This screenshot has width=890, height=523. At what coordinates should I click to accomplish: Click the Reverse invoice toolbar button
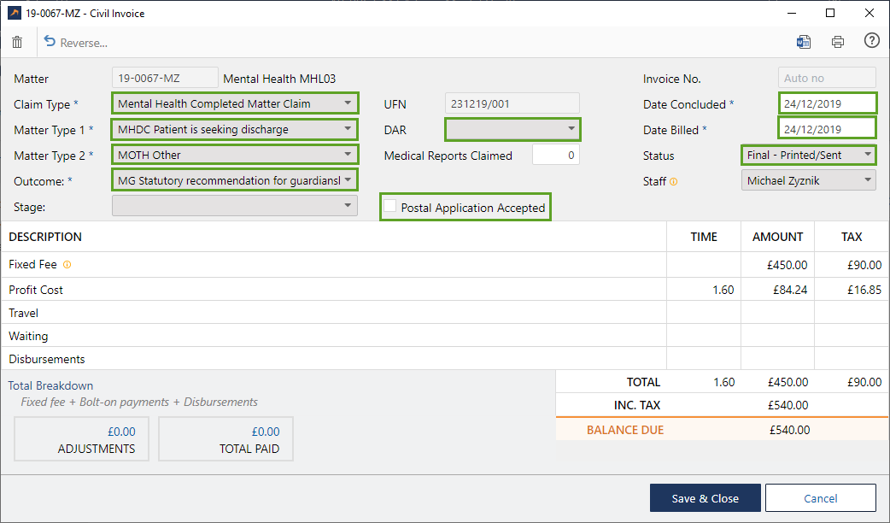click(75, 43)
